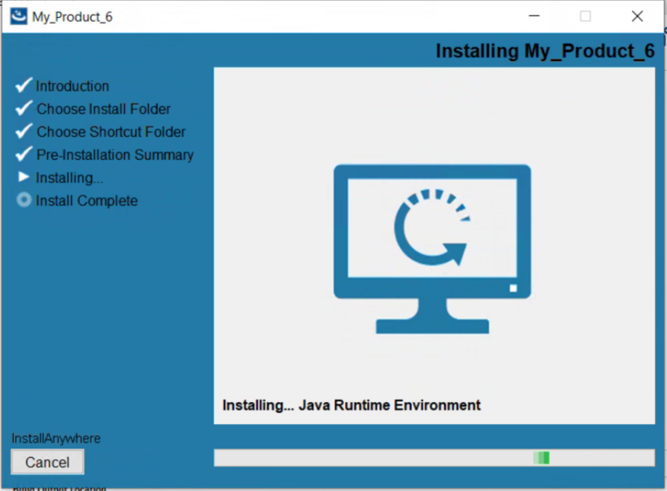Click the InstallAnywhere label text
667x491 pixels.
56,439
